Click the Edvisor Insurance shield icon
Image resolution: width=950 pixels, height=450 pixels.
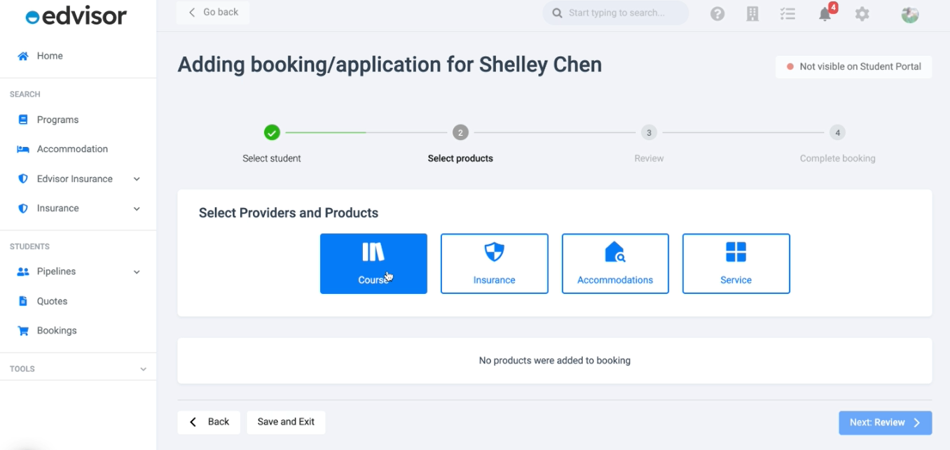[23, 178]
